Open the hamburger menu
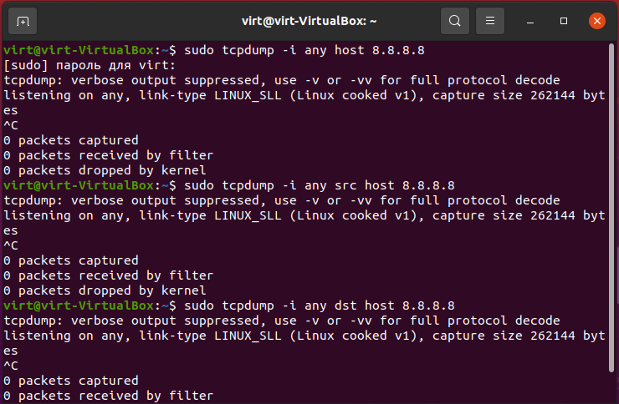 490,21
